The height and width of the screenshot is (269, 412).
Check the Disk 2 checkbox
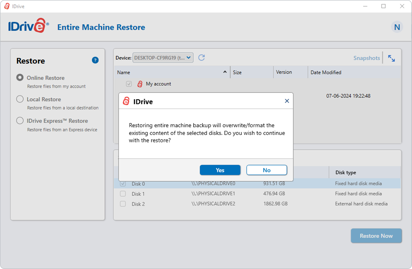point(123,204)
